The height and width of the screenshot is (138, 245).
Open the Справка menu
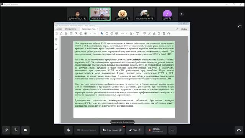point(92,26)
